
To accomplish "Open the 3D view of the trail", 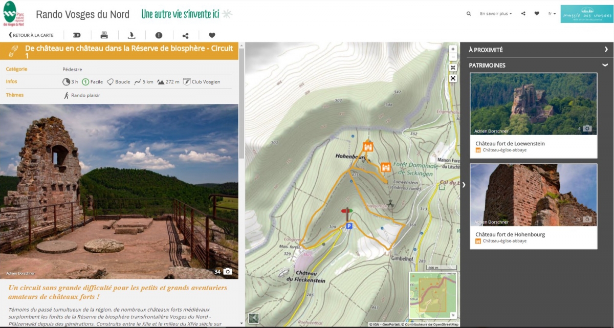I will click(x=77, y=35).
